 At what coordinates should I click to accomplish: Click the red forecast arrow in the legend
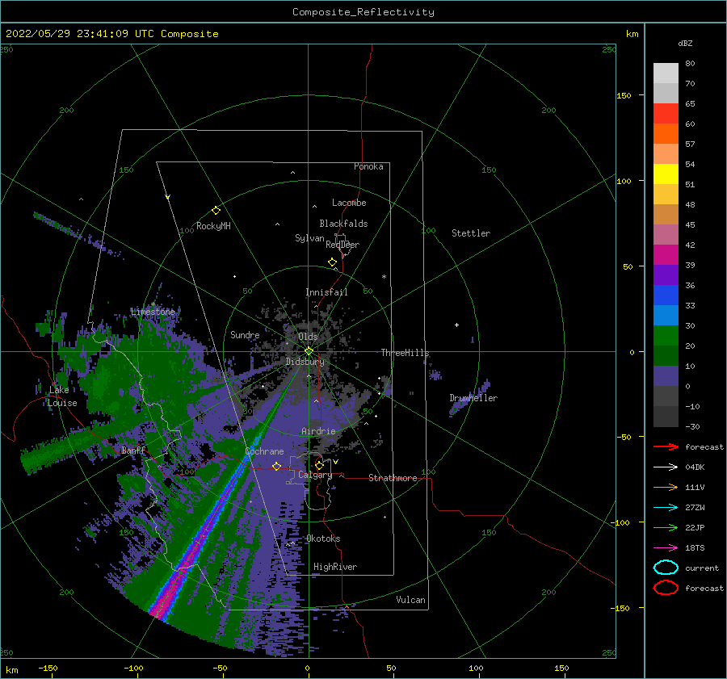point(666,446)
